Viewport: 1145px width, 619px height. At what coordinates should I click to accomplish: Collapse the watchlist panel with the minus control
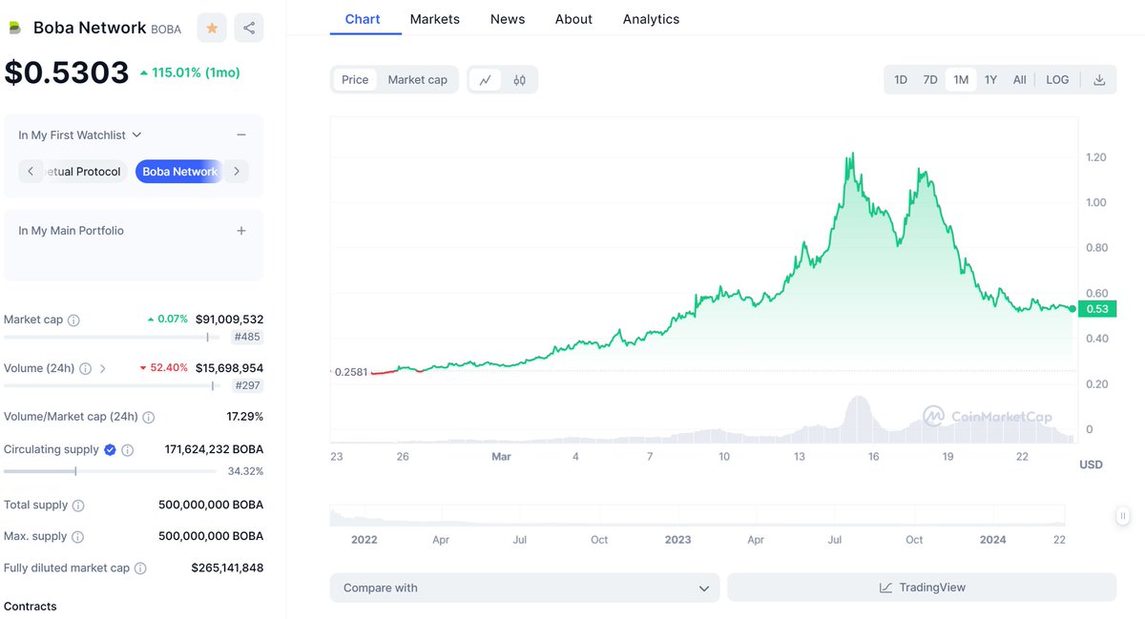pyautogui.click(x=241, y=134)
